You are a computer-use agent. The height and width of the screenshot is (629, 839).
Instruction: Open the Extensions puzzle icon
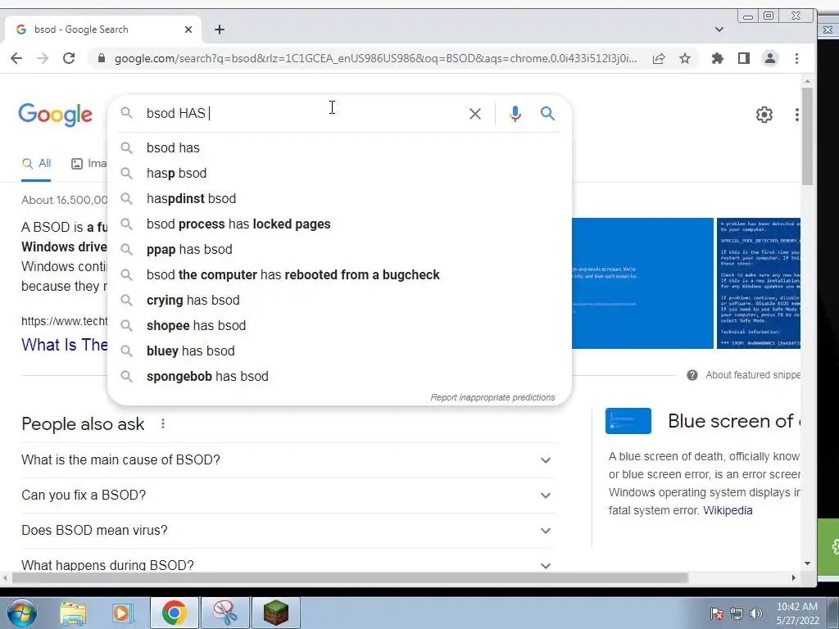(x=718, y=58)
